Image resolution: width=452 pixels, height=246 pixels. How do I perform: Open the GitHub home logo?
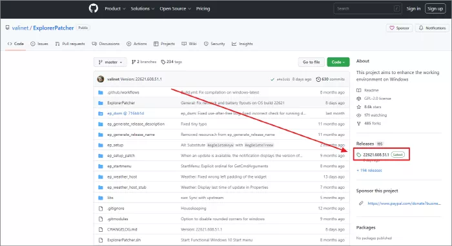(x=94, y=8)
